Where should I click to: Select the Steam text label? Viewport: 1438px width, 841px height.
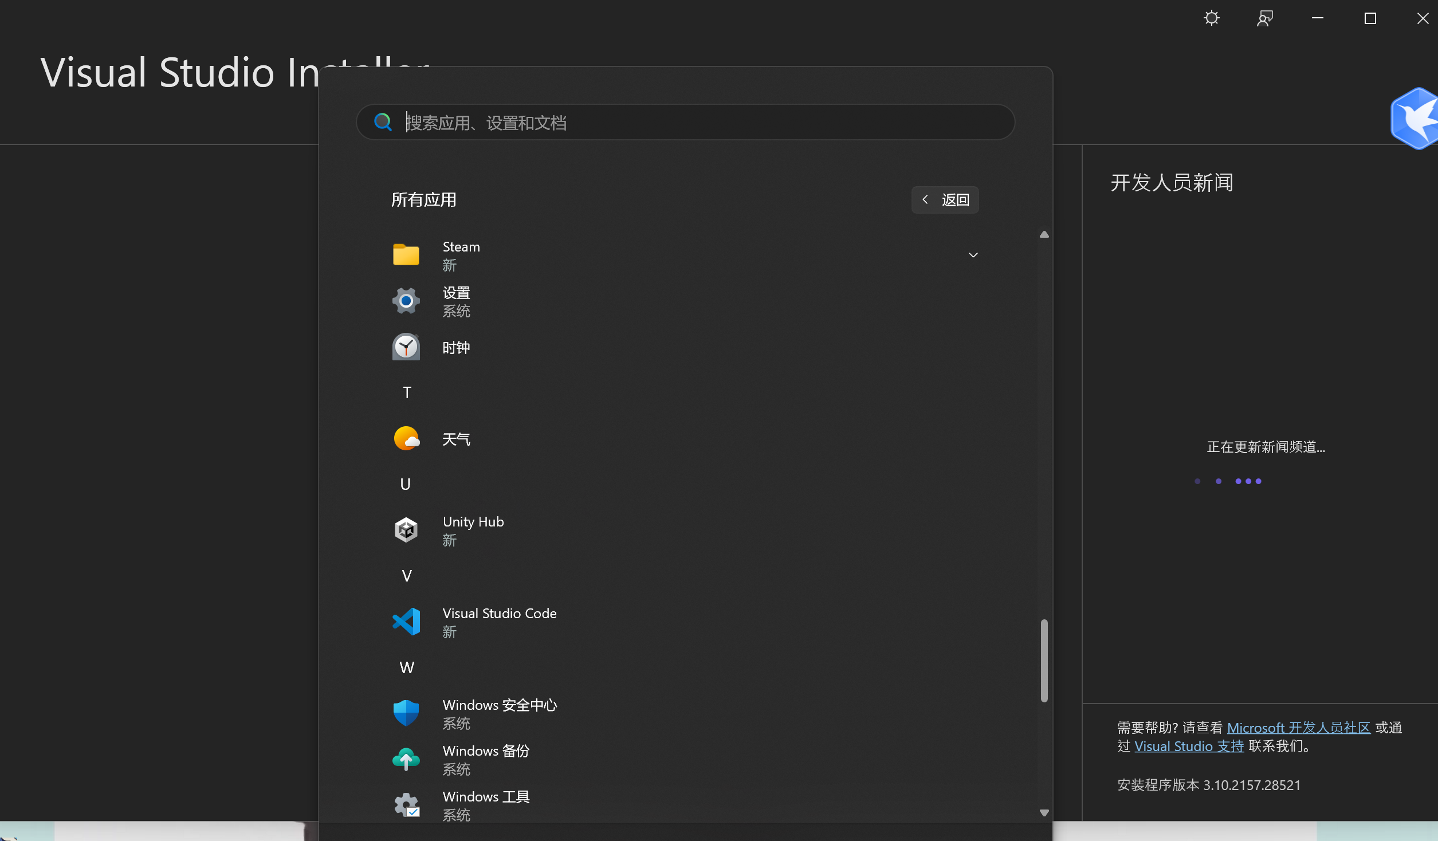[x=461, y=247]
